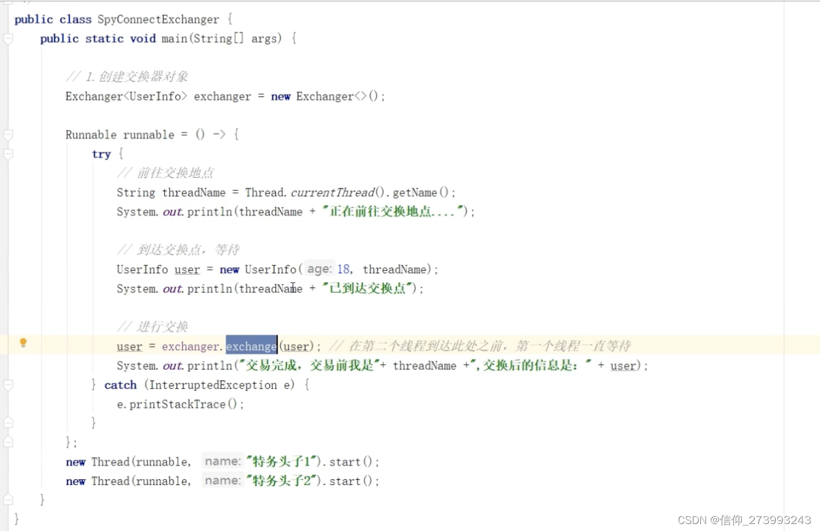This screenshot has height=531, width=820.
Task: Click "new UserInfo(" constructor call
Action: (261, 269)
